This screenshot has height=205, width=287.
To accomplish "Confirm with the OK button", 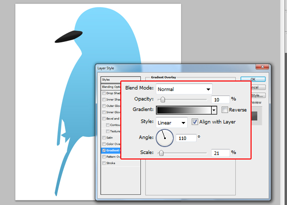I will click(x=253, y=79).
